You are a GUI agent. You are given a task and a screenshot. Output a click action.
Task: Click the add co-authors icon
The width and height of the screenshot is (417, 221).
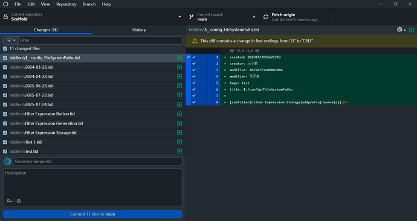pyautogui.click(x=9, y=201)
